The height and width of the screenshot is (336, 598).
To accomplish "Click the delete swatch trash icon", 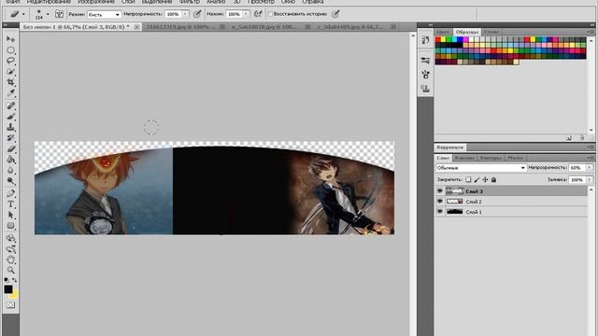I will pos(581,138).
